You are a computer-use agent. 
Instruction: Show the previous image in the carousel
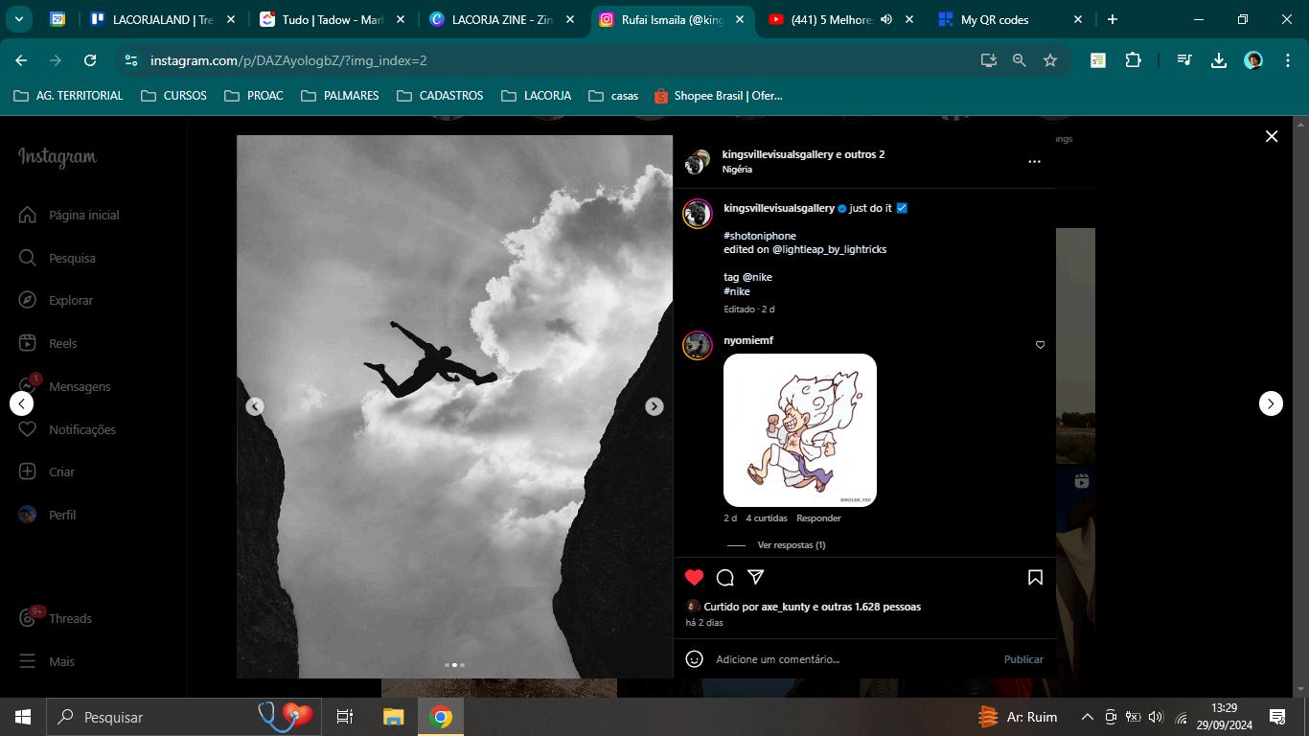255,406
